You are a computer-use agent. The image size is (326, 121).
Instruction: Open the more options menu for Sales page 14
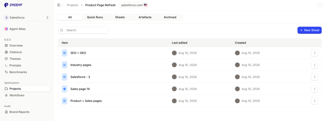315,89
